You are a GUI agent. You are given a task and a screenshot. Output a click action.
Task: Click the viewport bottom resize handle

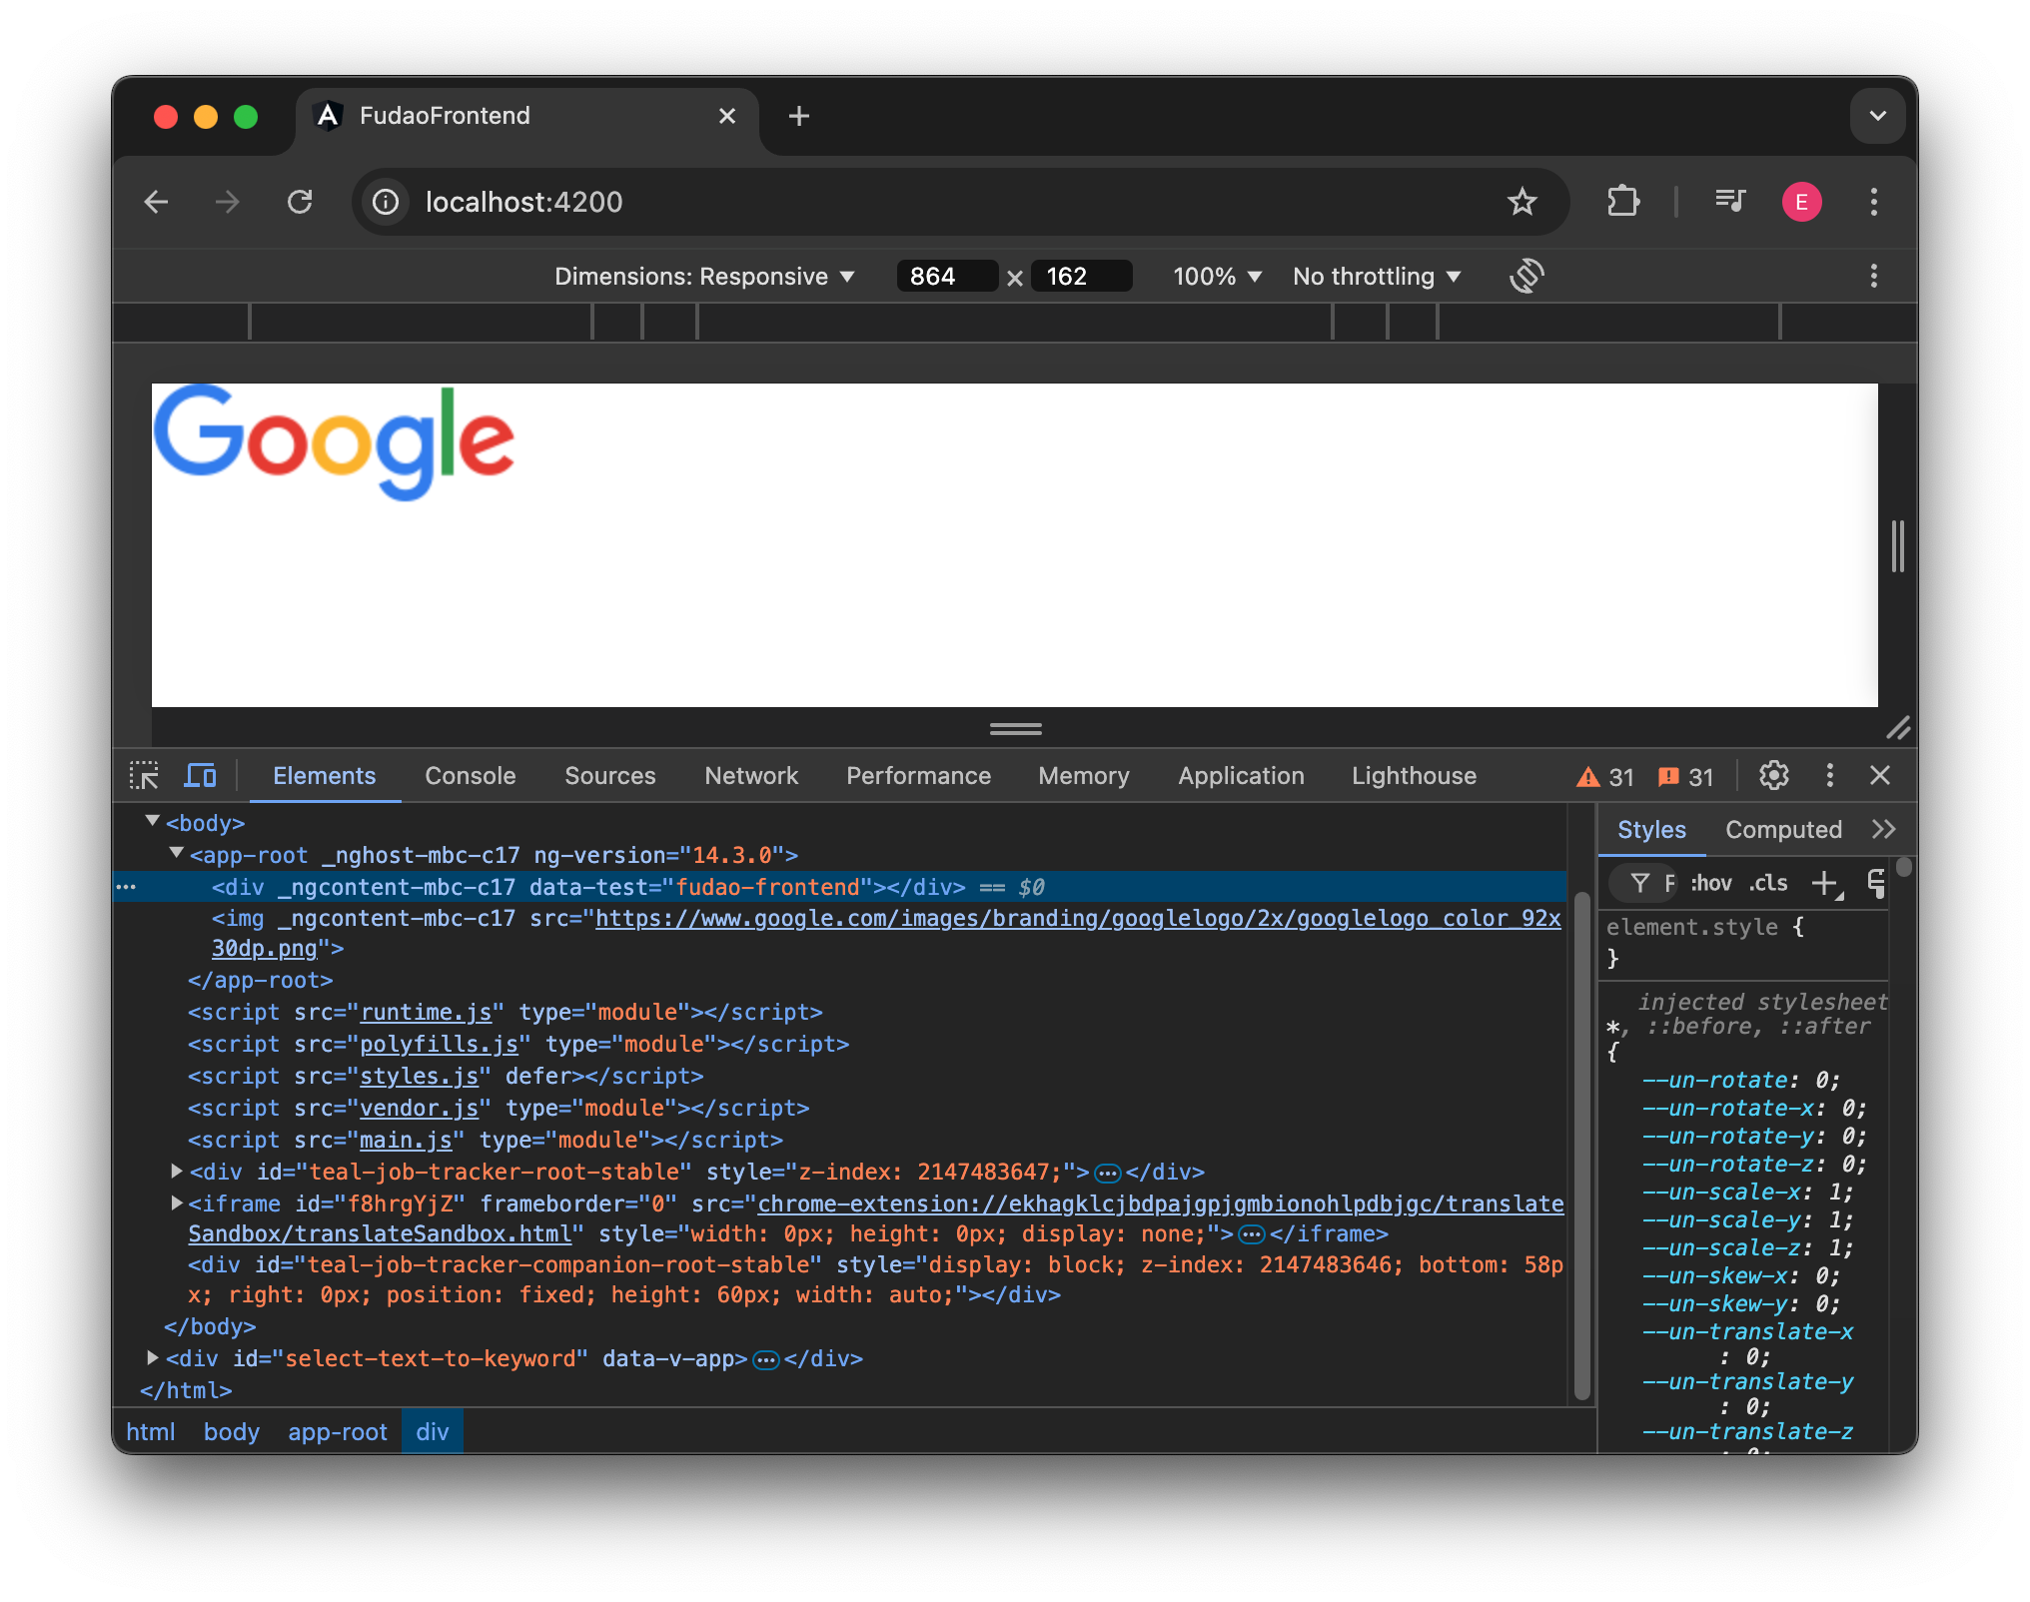tap(1015, 729)
